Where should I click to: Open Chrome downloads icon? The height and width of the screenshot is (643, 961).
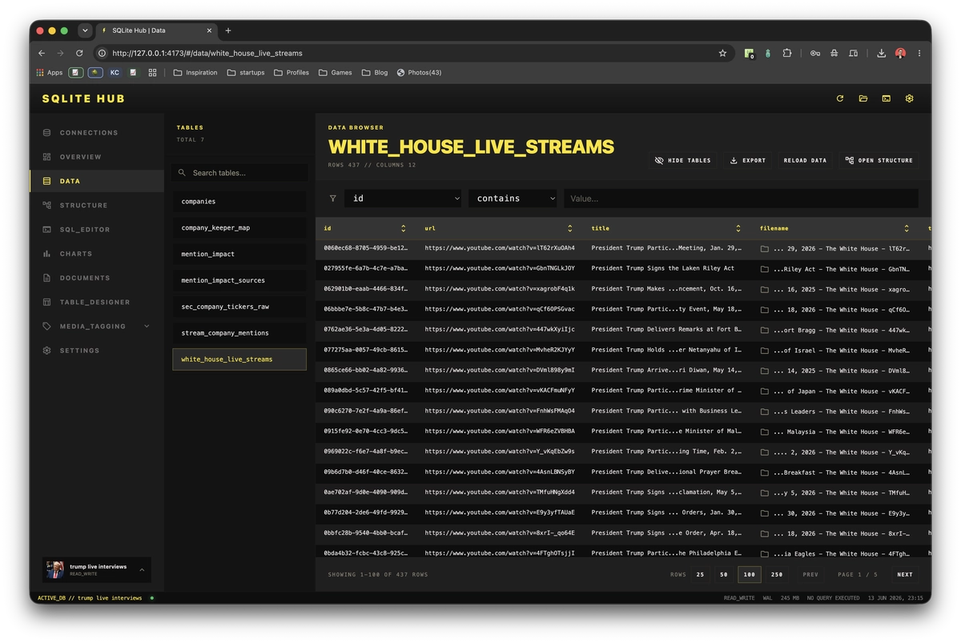(881, 53)
